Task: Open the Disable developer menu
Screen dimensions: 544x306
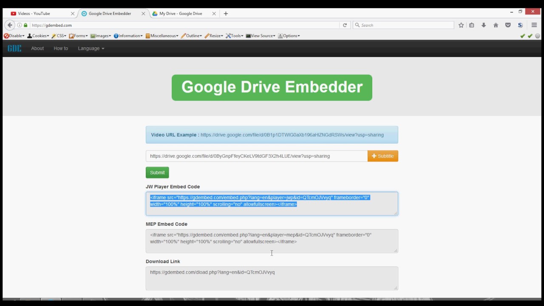Action: click(x=14, y=36)
